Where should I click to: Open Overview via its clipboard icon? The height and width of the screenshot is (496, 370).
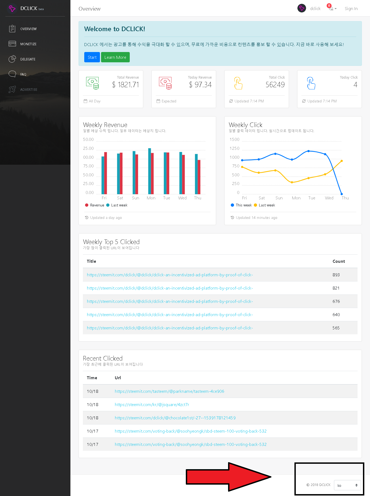[x=12, y=29]
